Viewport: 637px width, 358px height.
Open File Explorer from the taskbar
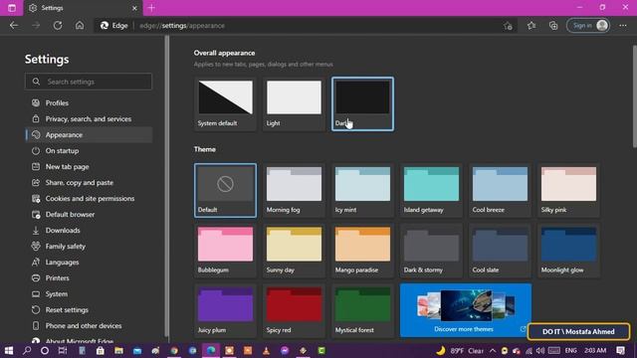pyautogui.click(x=118, y=350)
